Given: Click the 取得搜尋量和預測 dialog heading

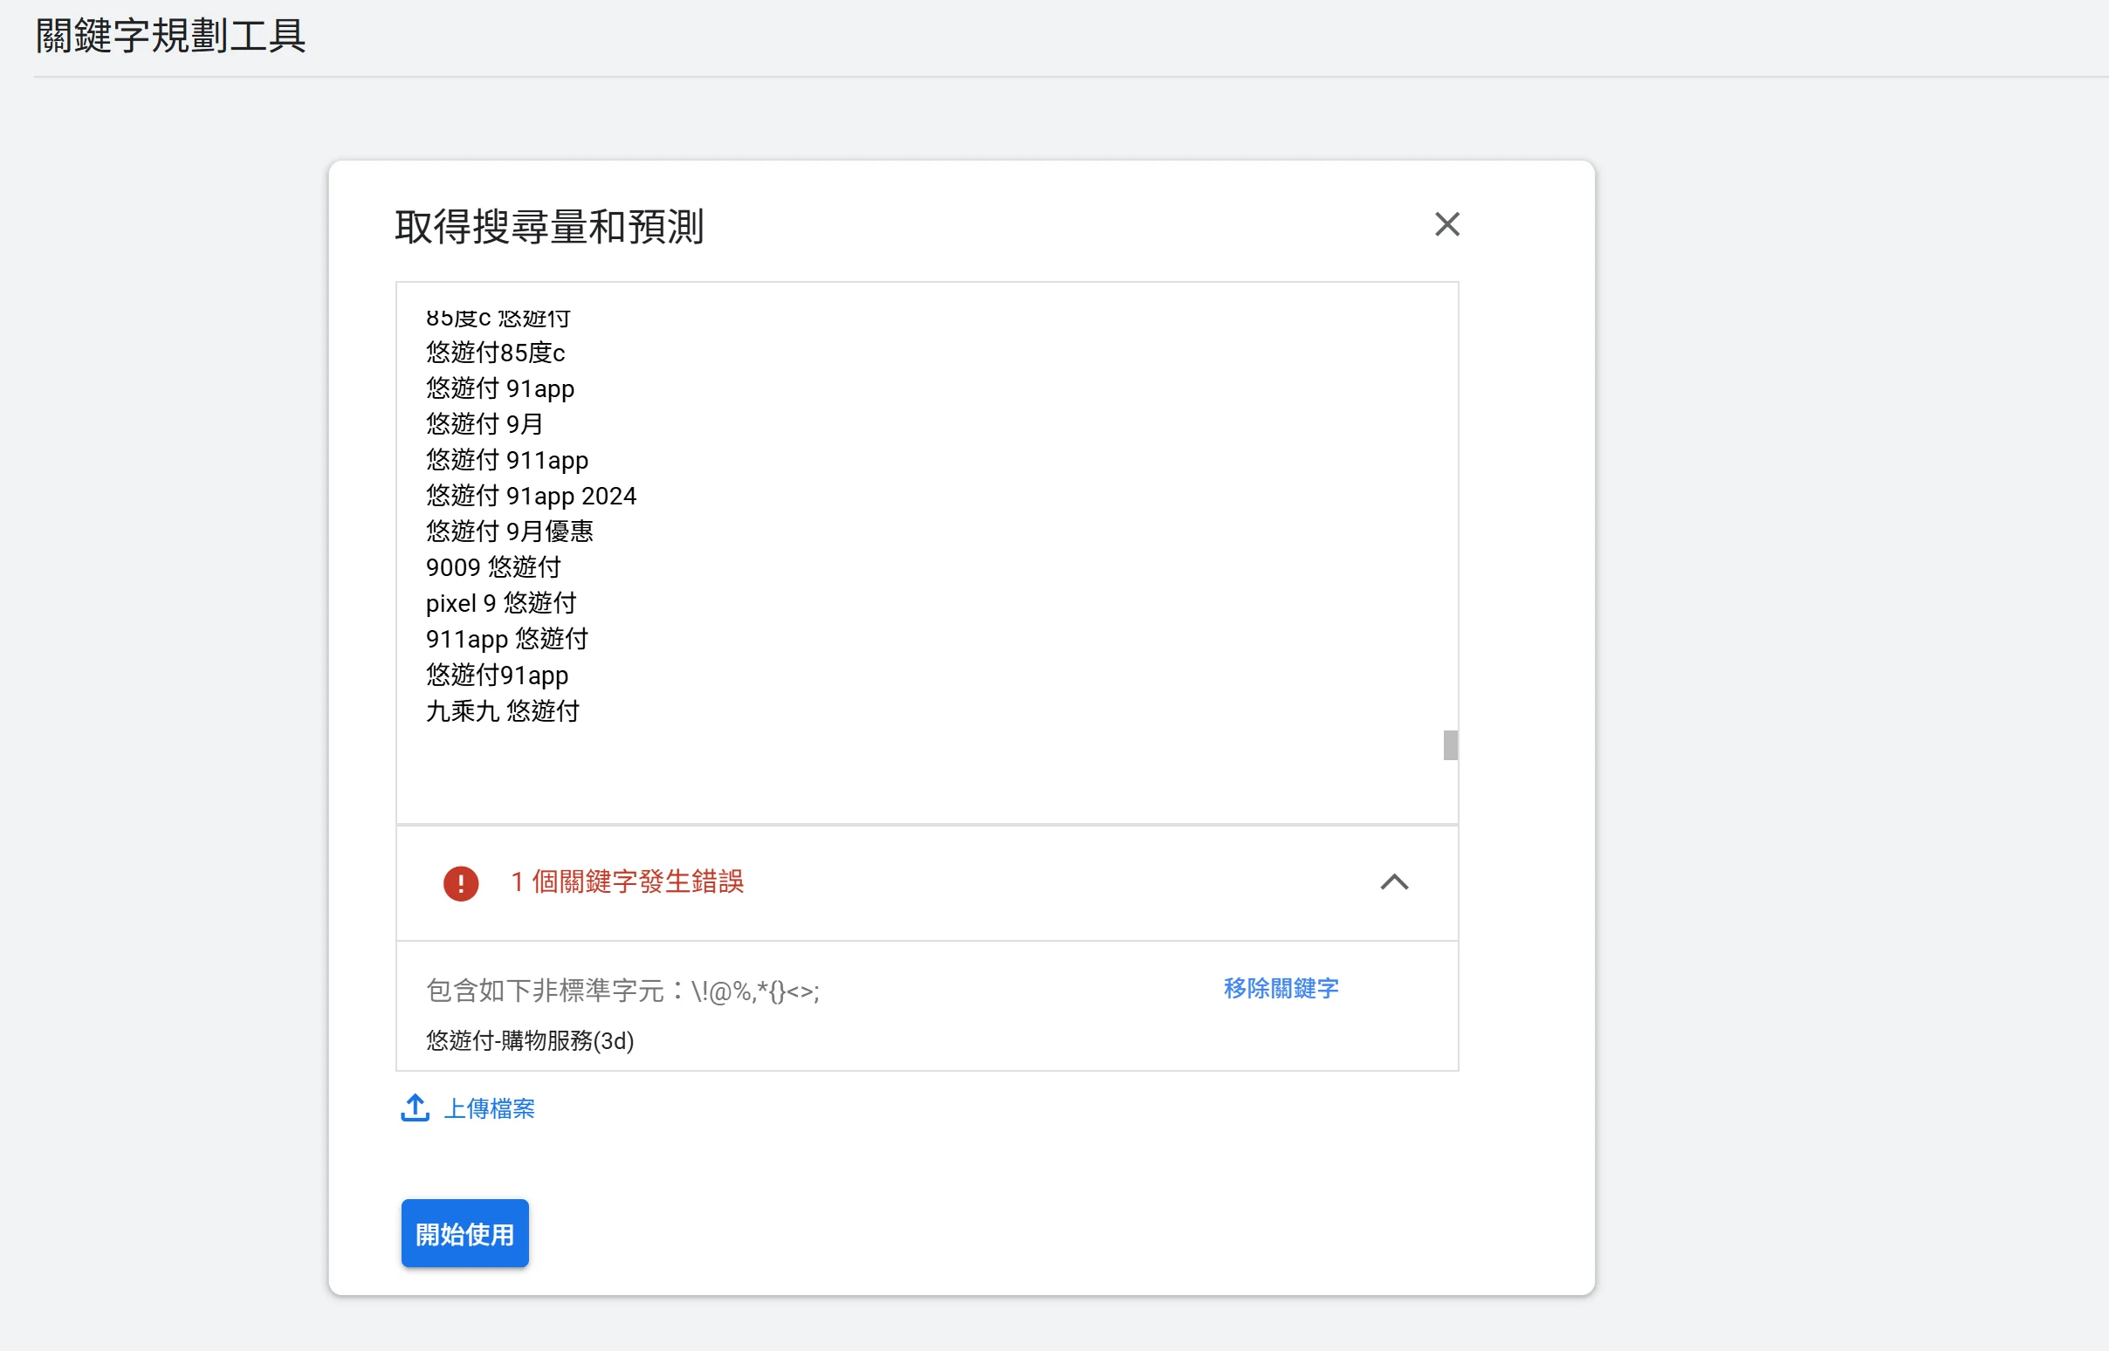Looking at the screenshot, I should click(x=549, y=227).
